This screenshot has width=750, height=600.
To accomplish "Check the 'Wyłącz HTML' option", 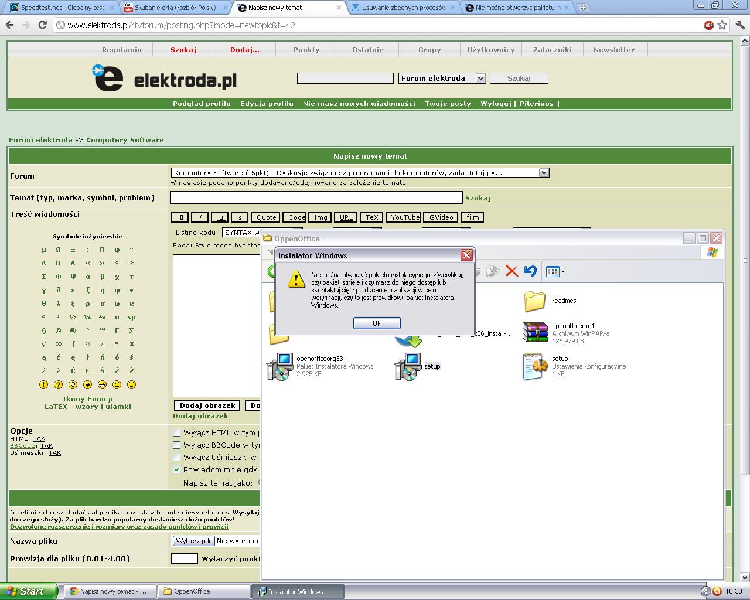I will 176,432.
